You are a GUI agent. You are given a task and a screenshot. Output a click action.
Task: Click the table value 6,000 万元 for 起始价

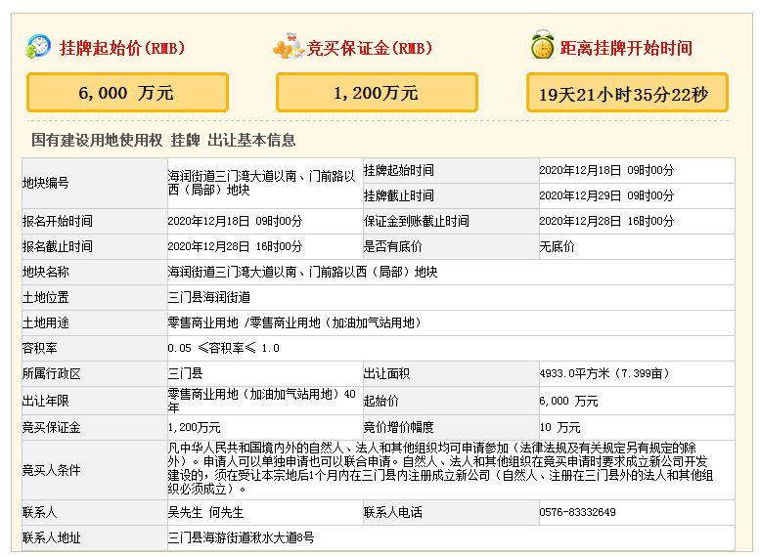[568, 401]
